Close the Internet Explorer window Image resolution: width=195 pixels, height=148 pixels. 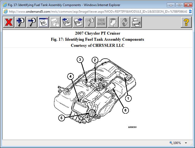click(188, 5)
